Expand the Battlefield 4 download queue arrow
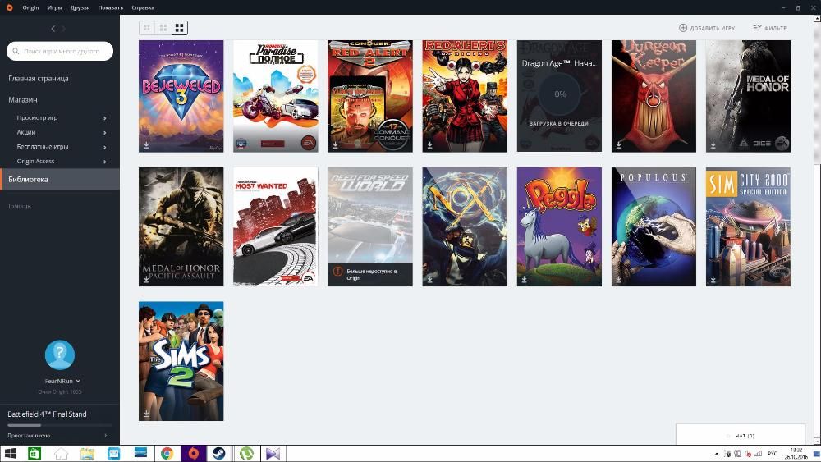821x462 pixels. 106,435
